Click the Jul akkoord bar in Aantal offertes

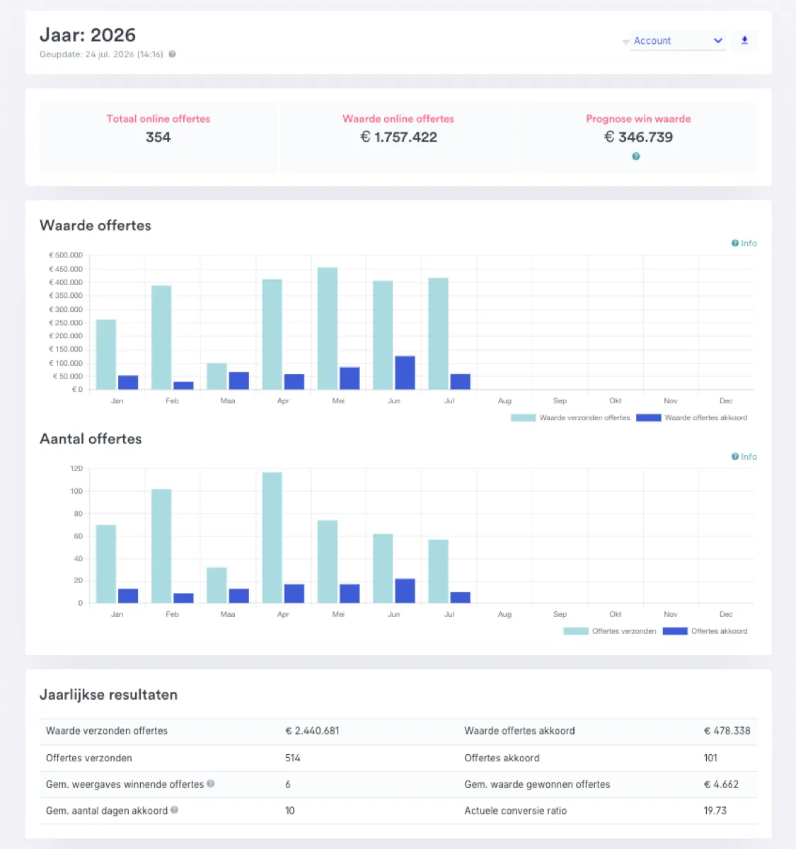(460, 598)
